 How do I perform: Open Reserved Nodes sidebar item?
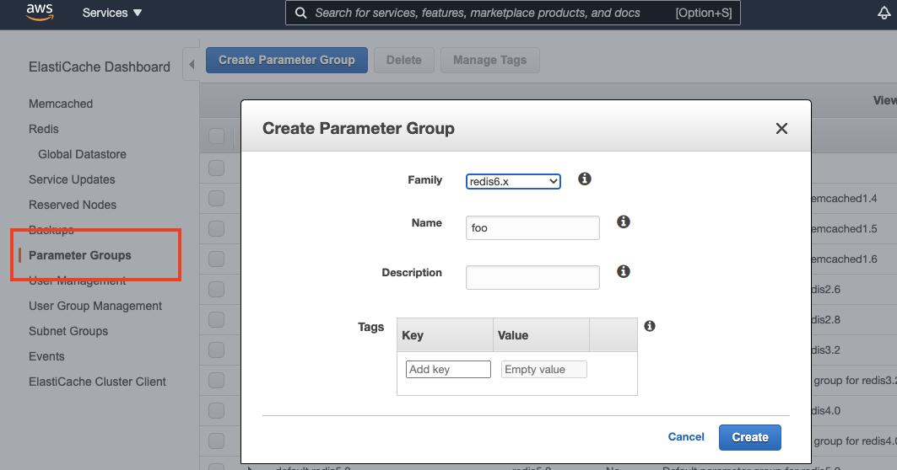coord(73,205)
